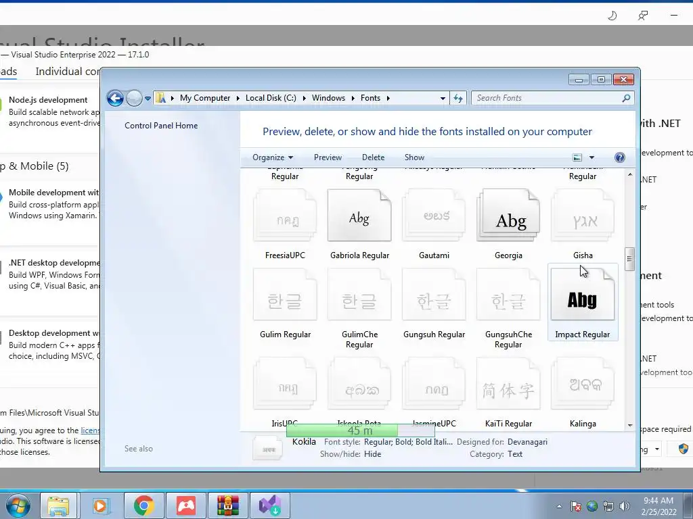Click Show in the toolbar

tap(414, 157)
